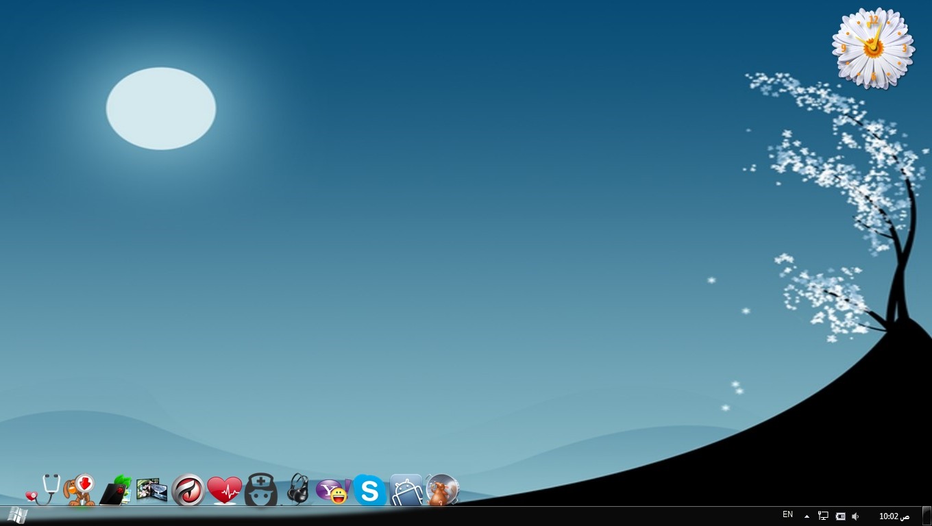Image resolution: width=932 pixels, height=526 pixels.
Task: Click the 10:02 taskbar clock
Action: (x=894, y=516)
